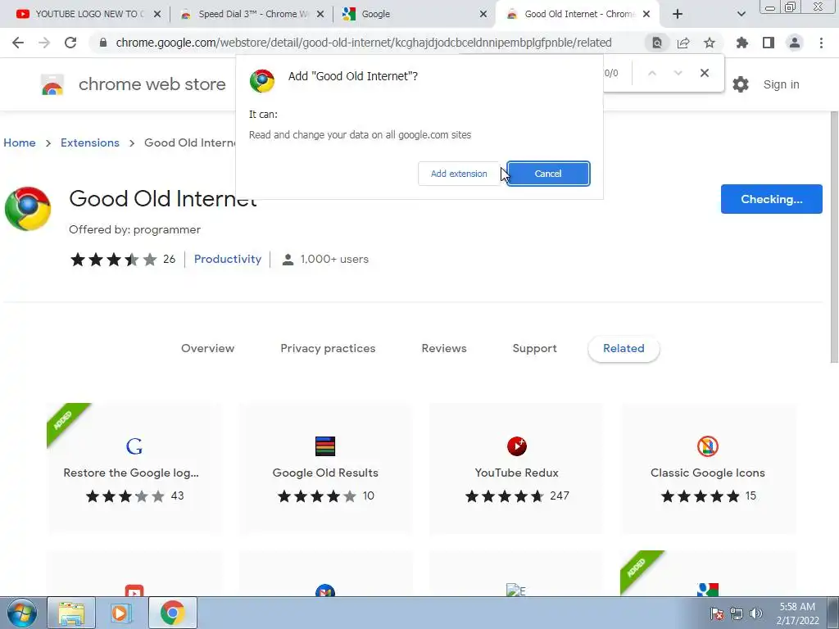Click the Restore the Google log... title

click(x=131, y=473)
